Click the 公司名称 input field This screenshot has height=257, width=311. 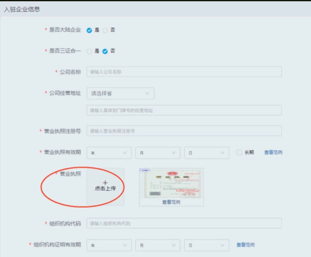coord(184,72)
